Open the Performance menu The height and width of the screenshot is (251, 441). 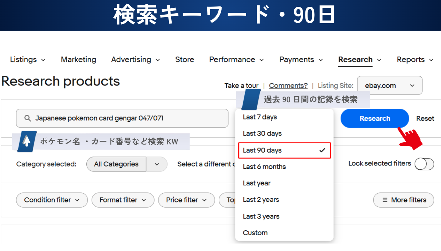[x=237, y=60]
